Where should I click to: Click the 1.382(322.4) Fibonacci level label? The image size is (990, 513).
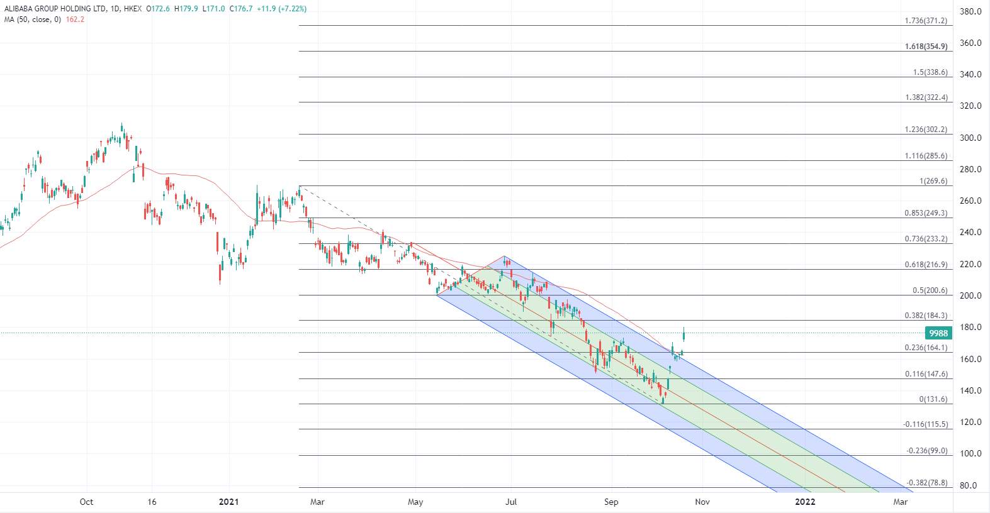click(x=926, y=97)
